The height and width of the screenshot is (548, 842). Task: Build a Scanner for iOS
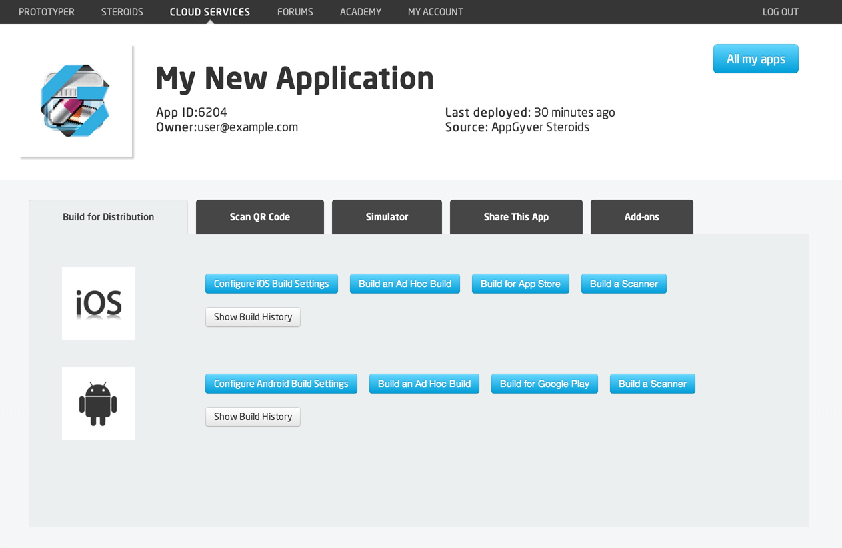pos(623,284)
